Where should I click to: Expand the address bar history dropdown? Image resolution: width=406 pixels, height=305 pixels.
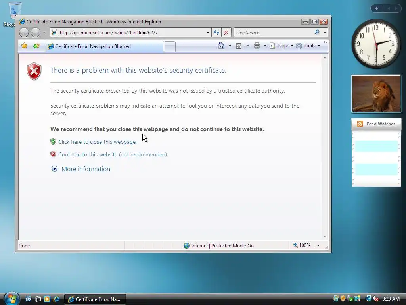tap(208, 33)
